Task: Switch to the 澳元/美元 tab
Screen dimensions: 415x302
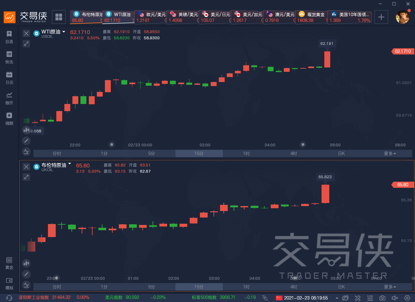Action: (279, 17)
